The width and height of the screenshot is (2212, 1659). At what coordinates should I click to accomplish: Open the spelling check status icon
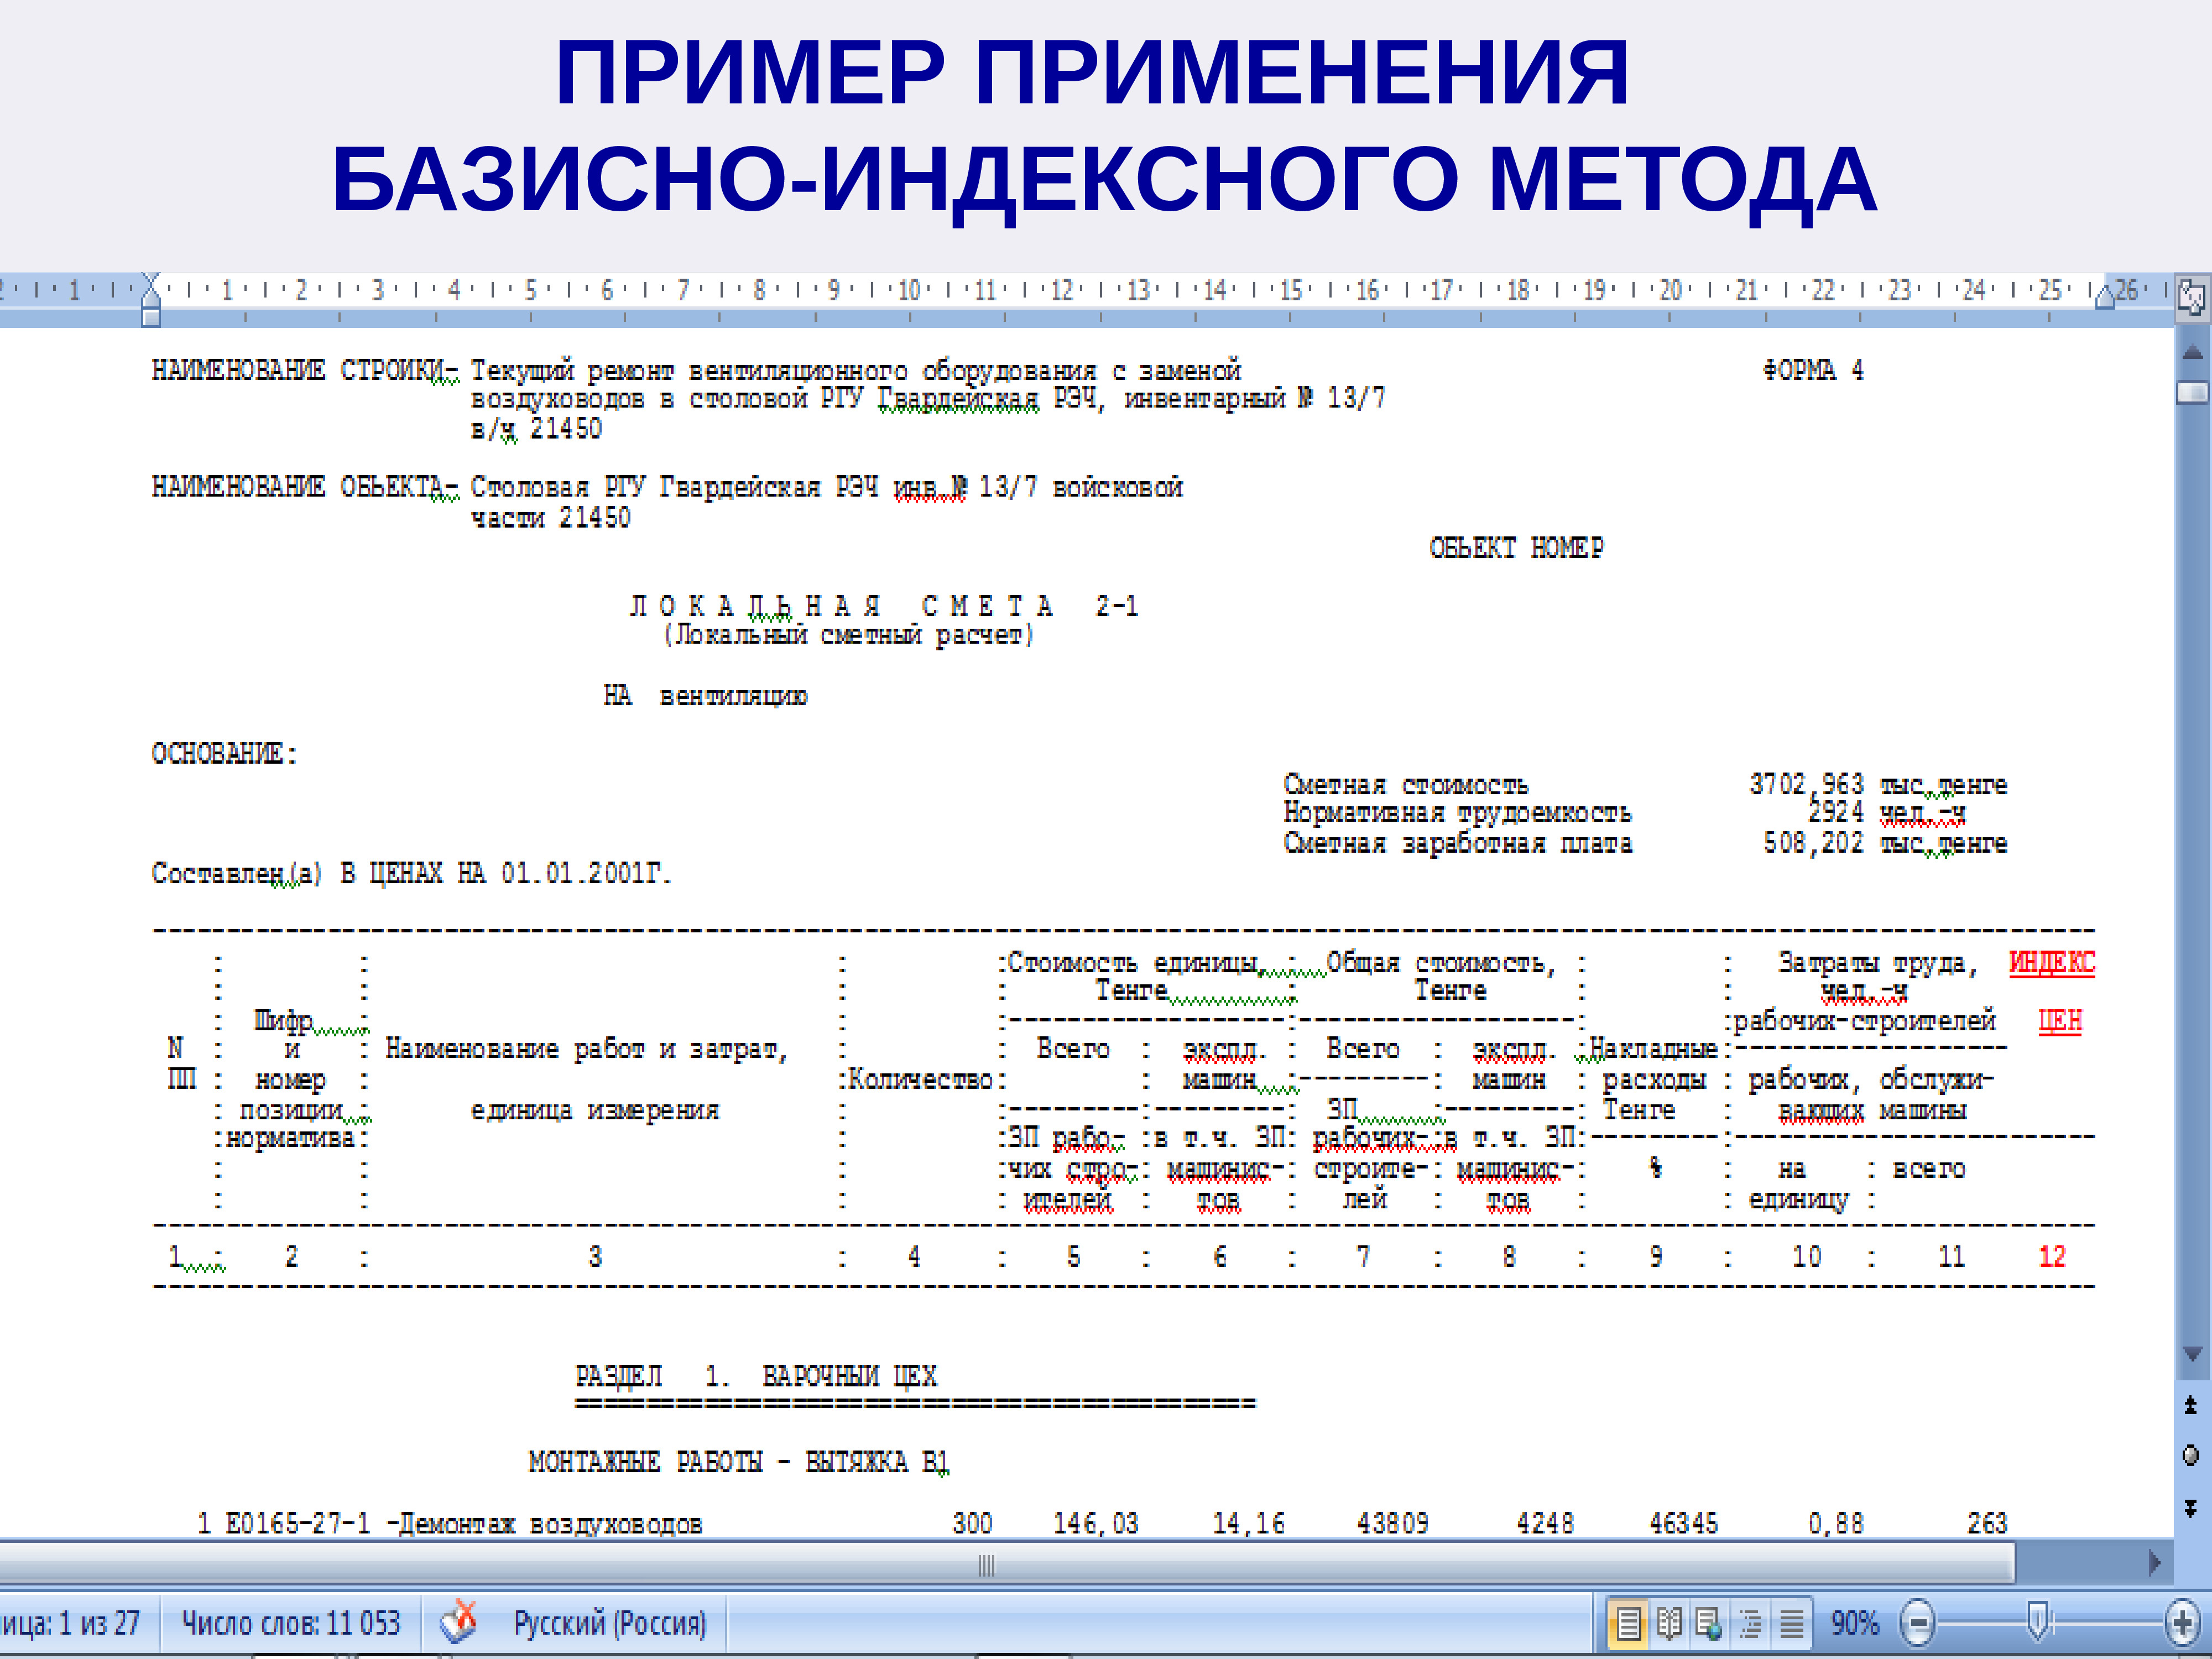pyautogui.click(x=460, y=1622)
